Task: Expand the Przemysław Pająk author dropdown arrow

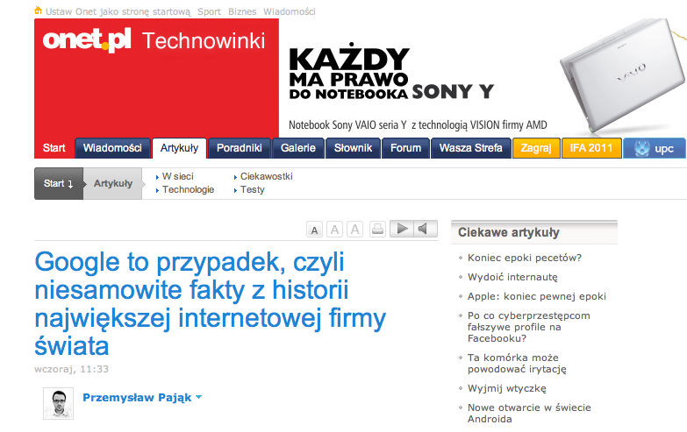Action: coord(199,398)
